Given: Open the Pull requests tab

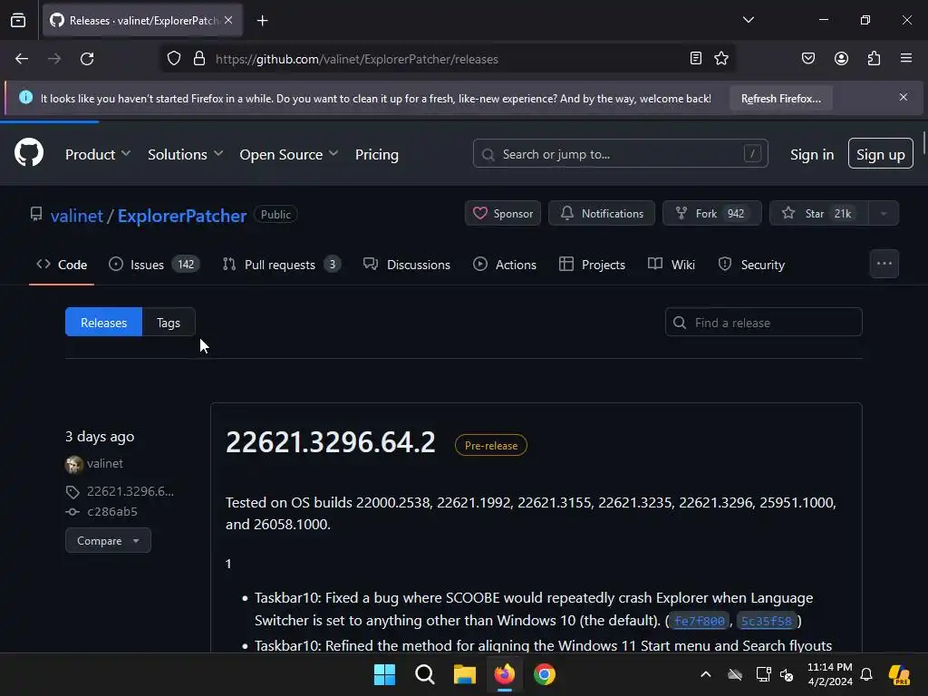Looking at the screenshot, I should point(281,265).
